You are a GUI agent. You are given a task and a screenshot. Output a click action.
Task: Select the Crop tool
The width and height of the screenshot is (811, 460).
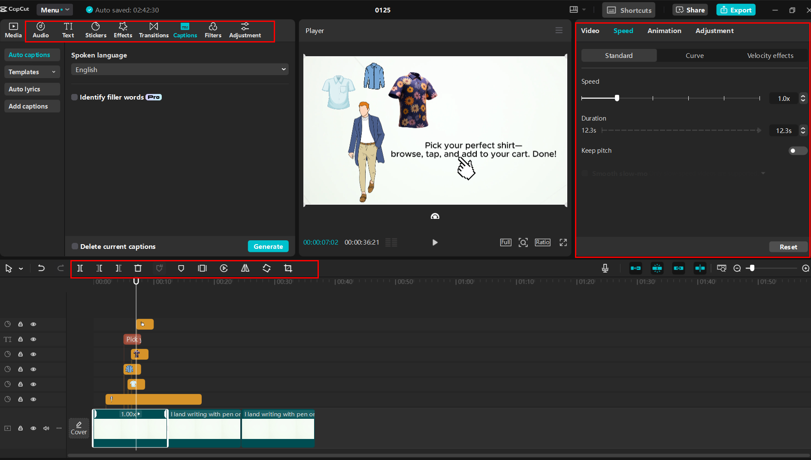click(x=288, y=268)
